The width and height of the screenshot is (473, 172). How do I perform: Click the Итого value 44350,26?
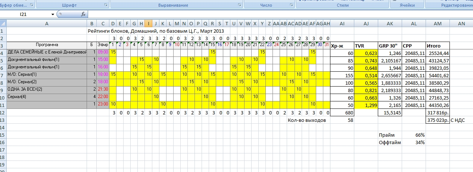click(x=438, y=104)
